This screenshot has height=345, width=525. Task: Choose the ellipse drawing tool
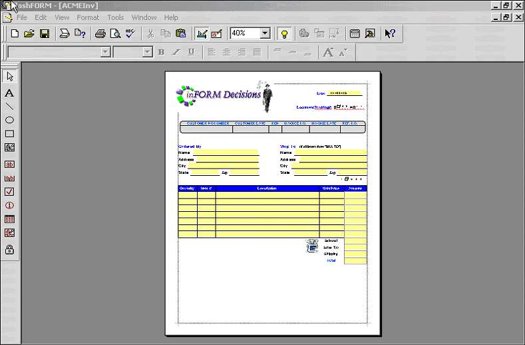pos(9,120)
